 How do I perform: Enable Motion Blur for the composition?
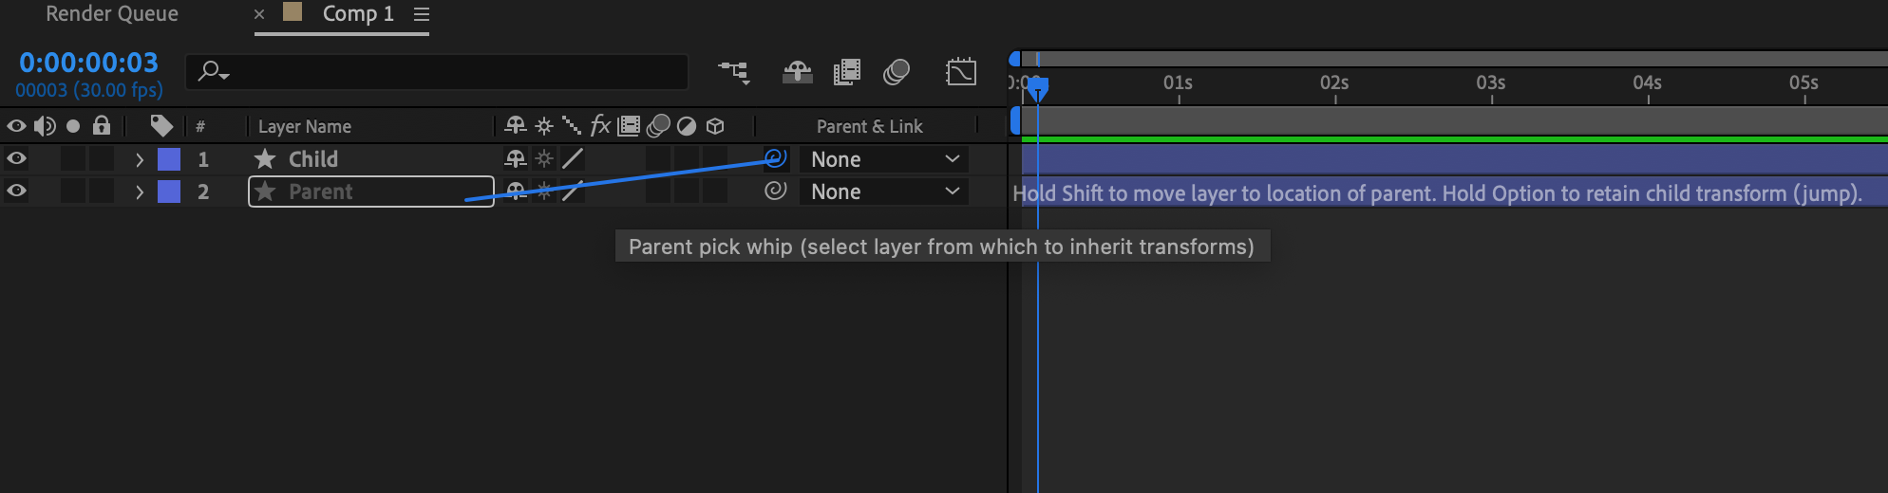click(x=897, y=72)
